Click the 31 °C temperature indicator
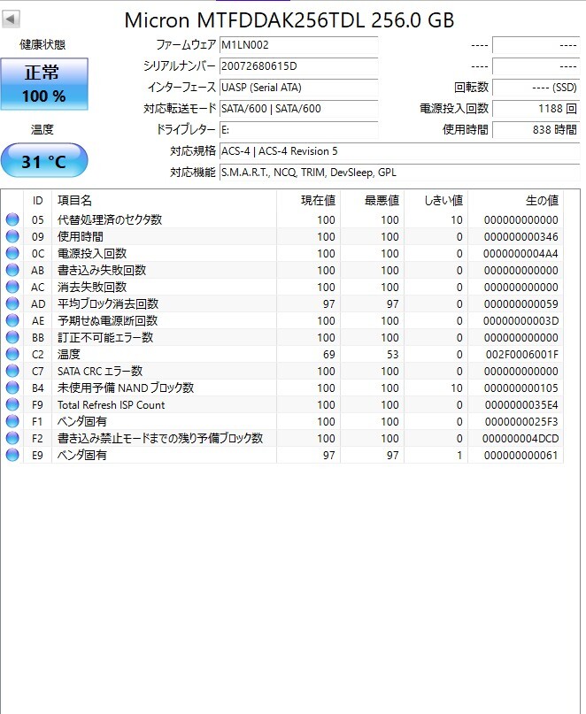This screenshot has height=714, width=586. tap(44, 161)
